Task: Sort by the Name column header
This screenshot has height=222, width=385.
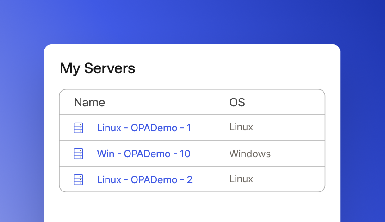Action: click(89, 102)
